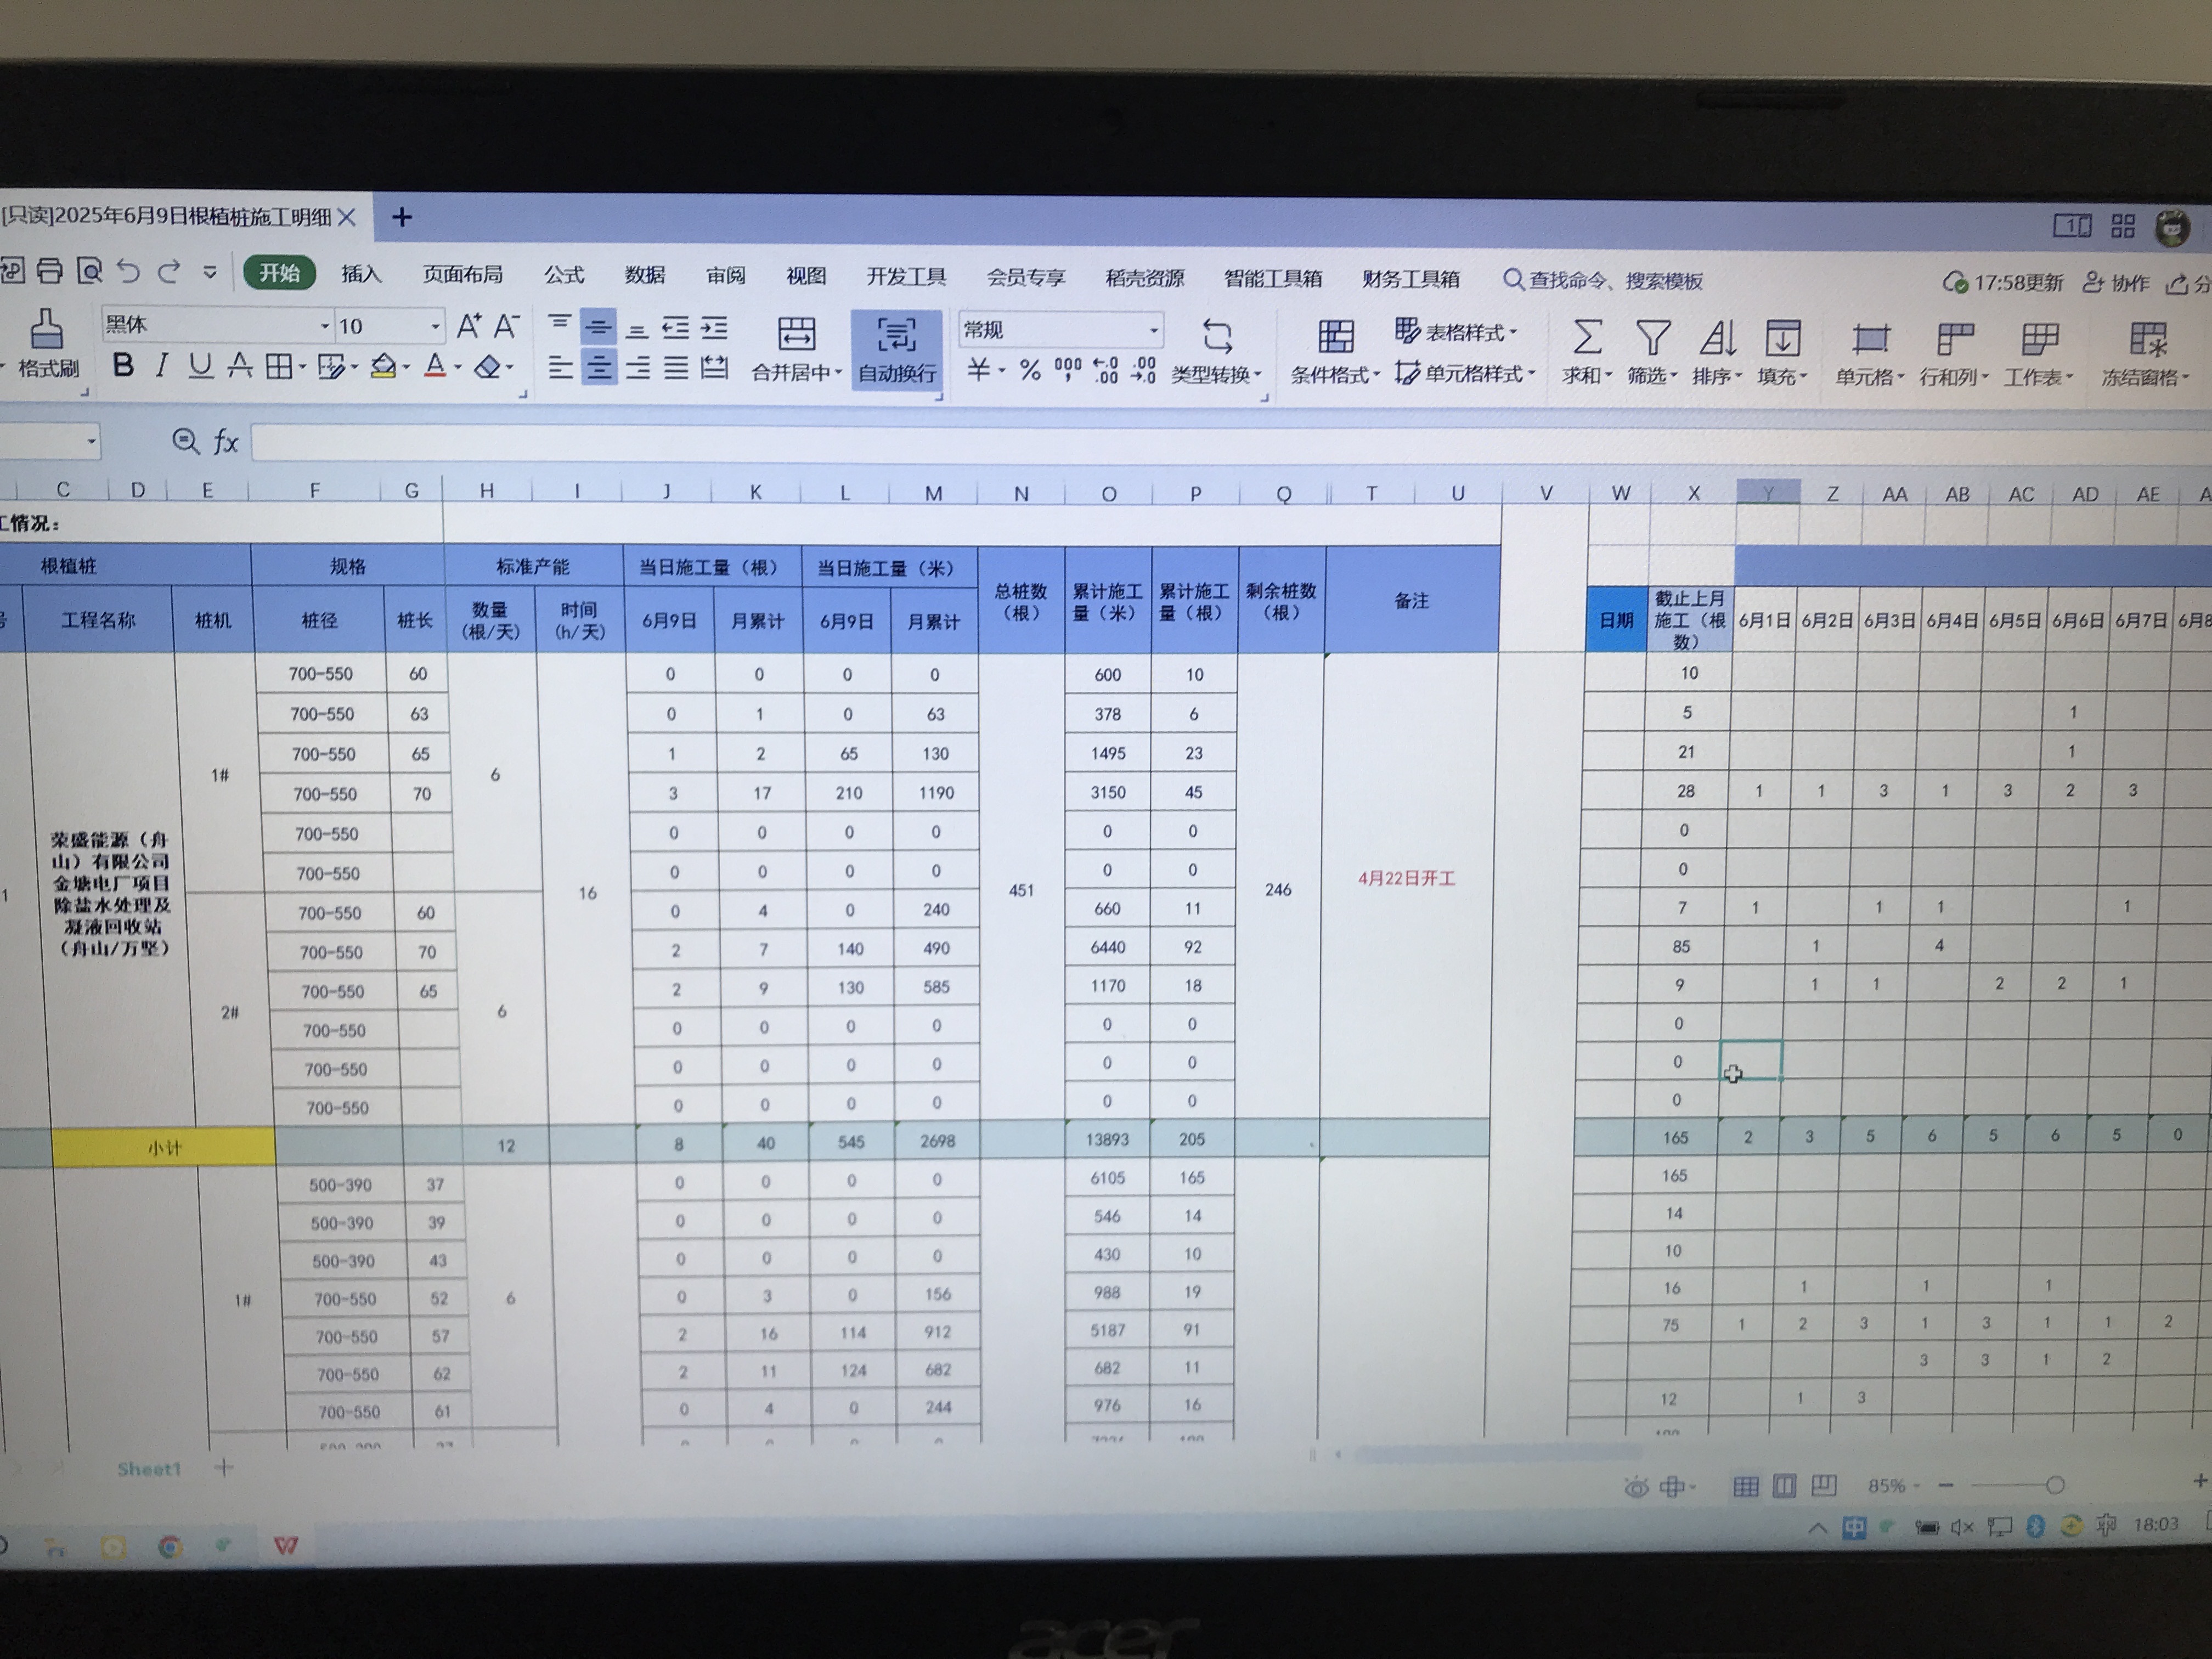Open the number format dropdown showing 常规

(x=1153, y=330)
